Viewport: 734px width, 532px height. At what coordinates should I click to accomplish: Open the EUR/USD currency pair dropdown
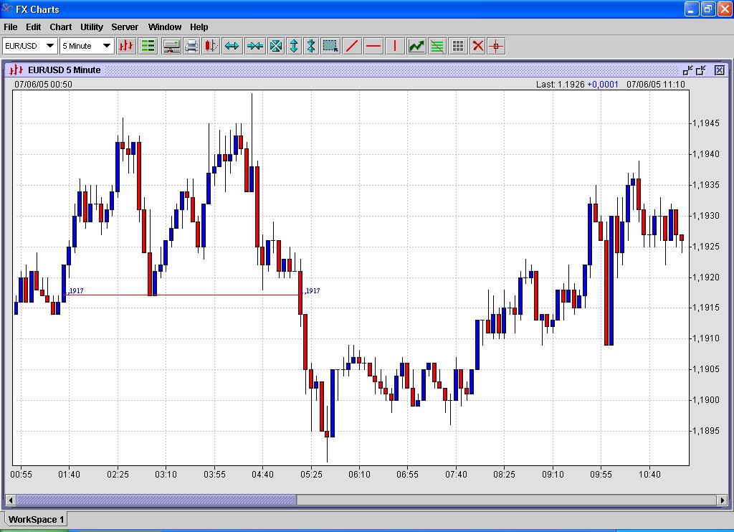(x=29, y=46)
